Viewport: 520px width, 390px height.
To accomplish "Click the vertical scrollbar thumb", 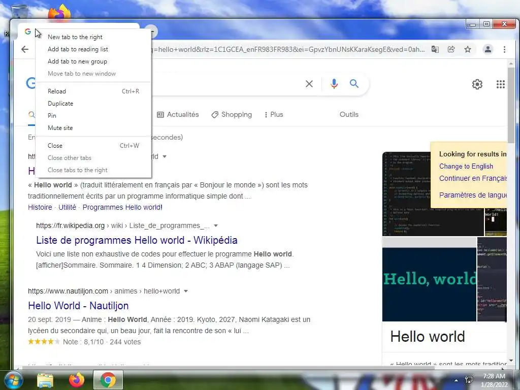I will (511, 105).
